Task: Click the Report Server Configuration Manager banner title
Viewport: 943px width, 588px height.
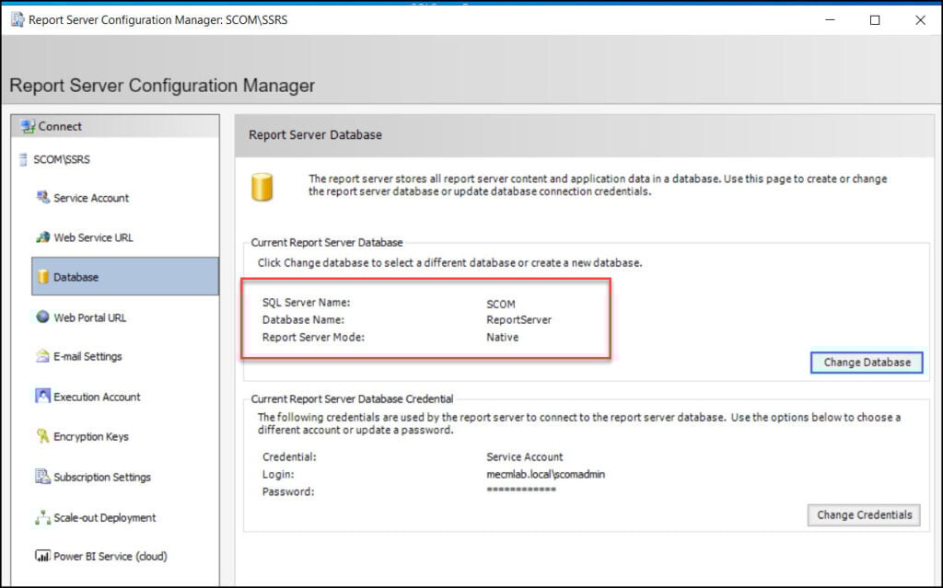Action: pos(162,86)
